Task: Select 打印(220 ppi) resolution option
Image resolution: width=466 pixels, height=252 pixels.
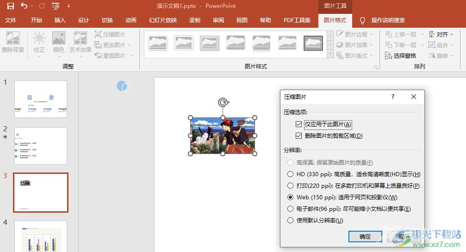Action: (290, 185)
